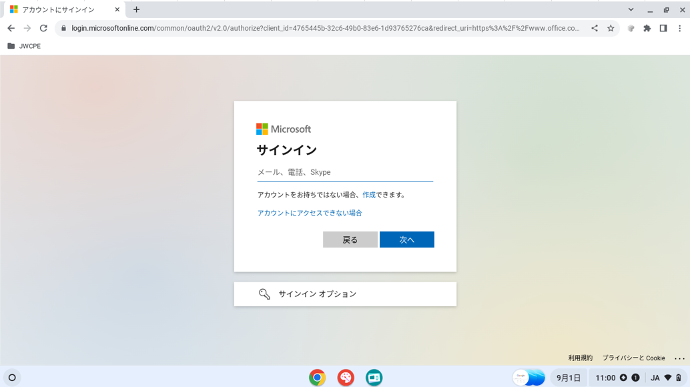Screen dimensions: 690x387
Task: Open the red paint palette app
Action: pyautogui.click(x=346, y=378)
